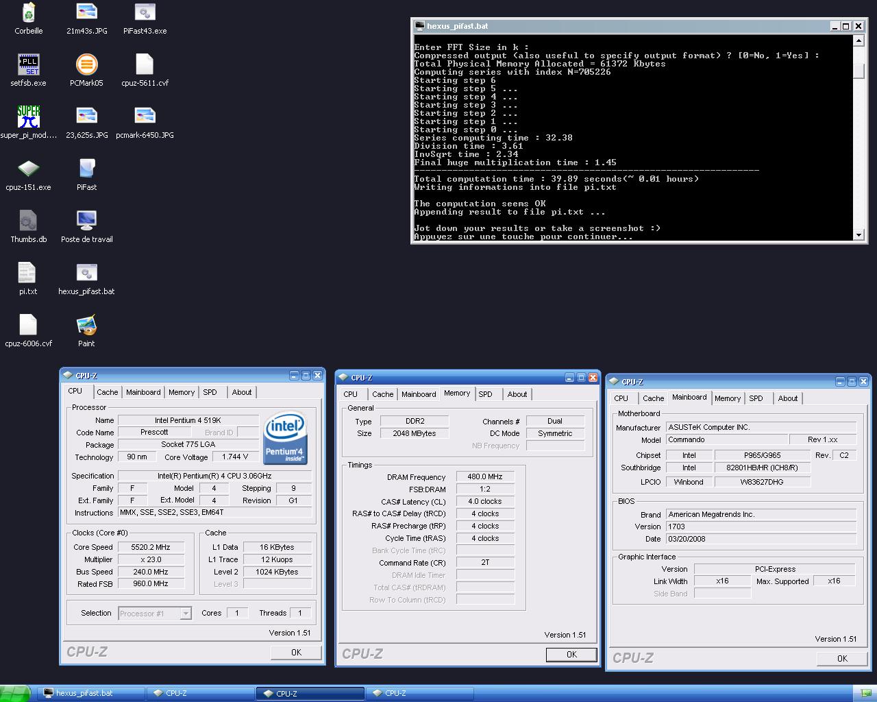Click the DRAM Frequency 480.0 MHz field
Screen dimensions: 877x702
(x=485, y=477)
